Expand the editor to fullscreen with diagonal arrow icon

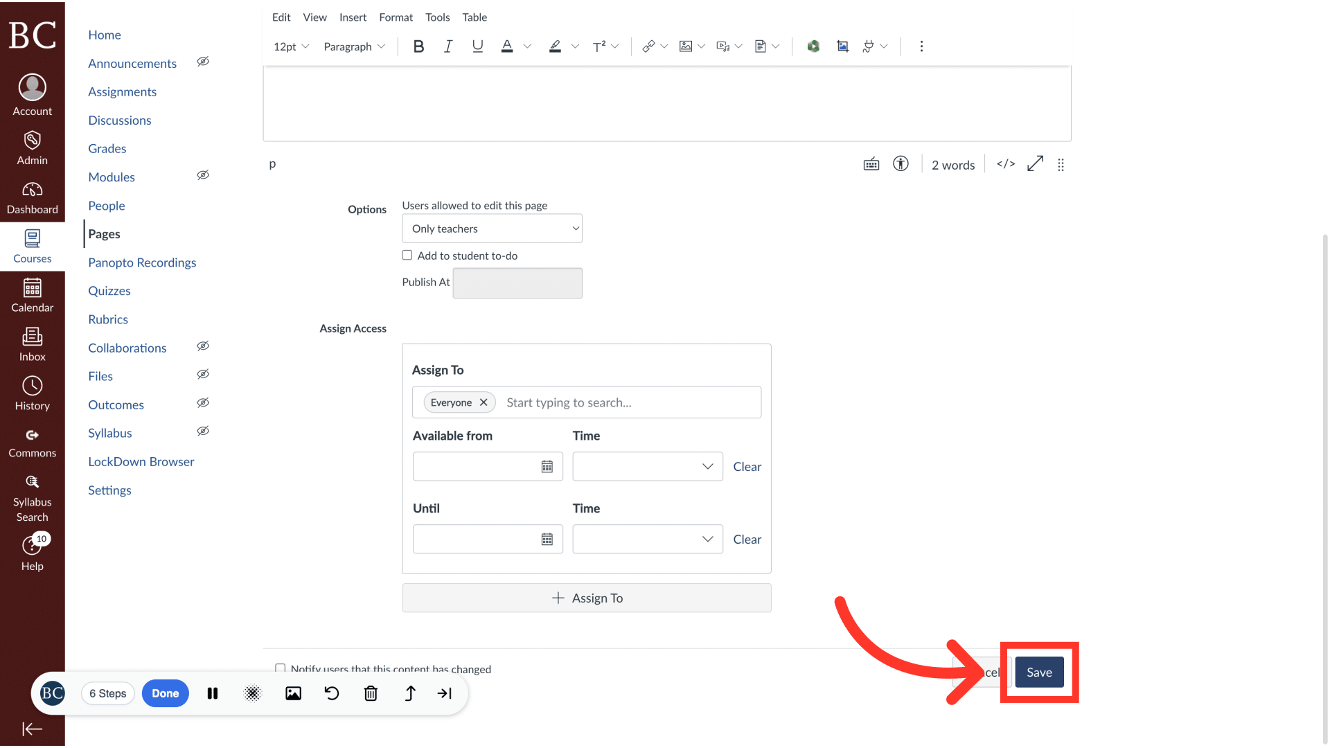(x=1035, y=164)
